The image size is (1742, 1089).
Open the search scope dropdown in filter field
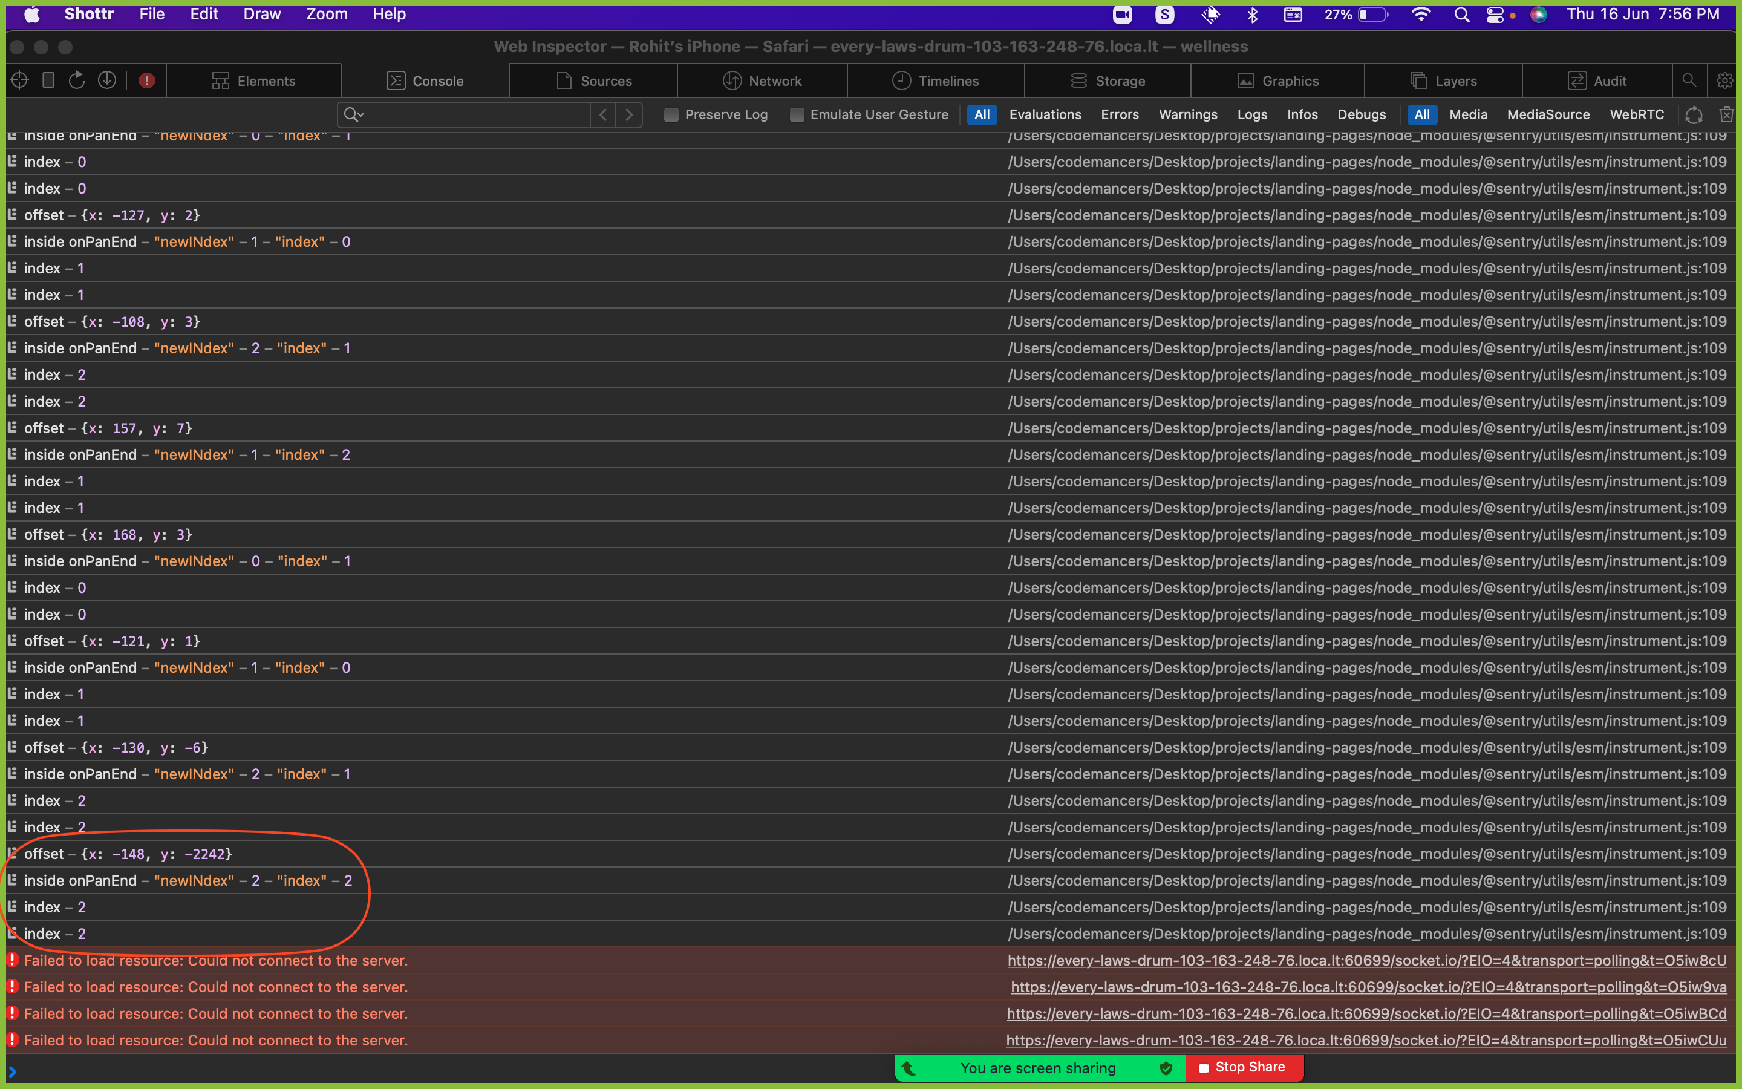pos(354,114)
